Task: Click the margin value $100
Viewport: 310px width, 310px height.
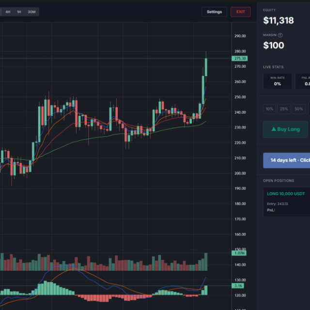Action: tap(274, 46)
